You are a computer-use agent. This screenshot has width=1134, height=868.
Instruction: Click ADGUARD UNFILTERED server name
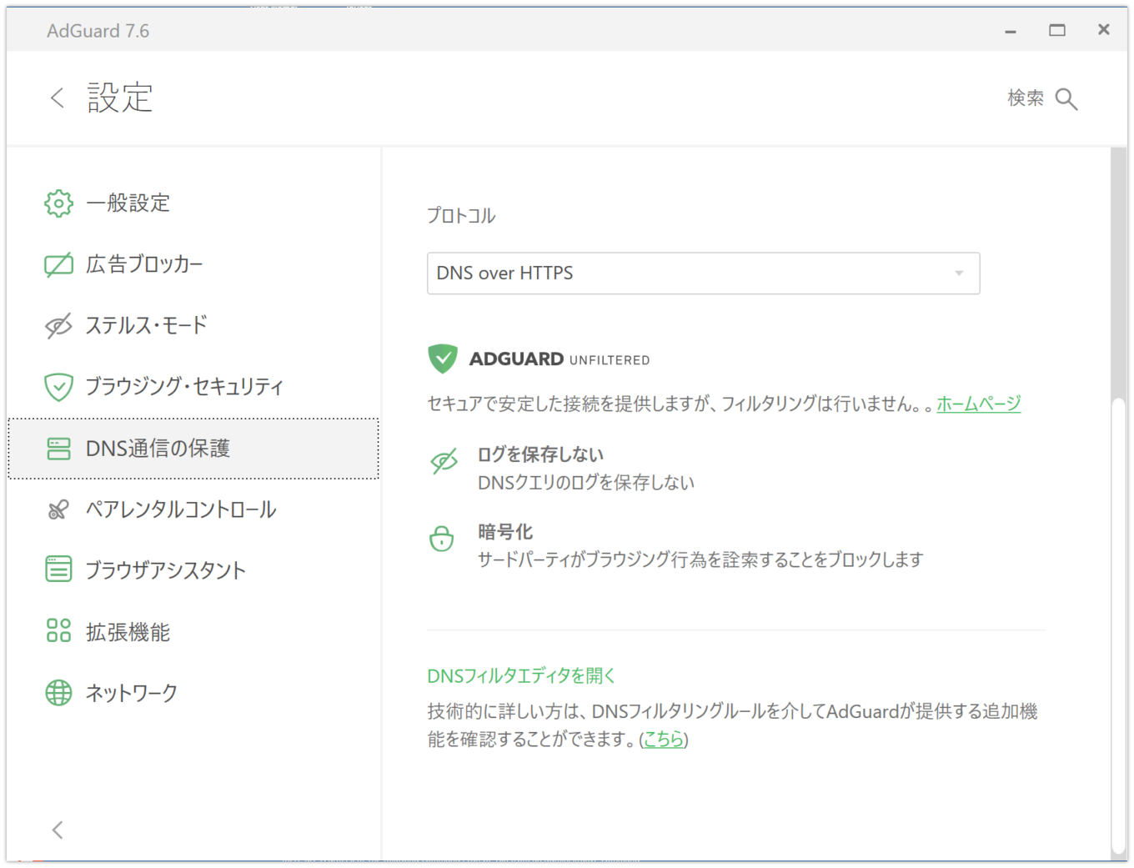(x=559, y=359)
